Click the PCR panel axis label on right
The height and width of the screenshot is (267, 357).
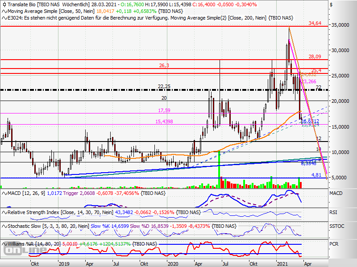(x=334, y=244)
